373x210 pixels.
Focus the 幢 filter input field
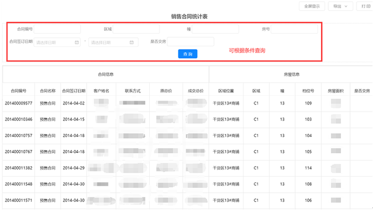[x=215, y=29]
